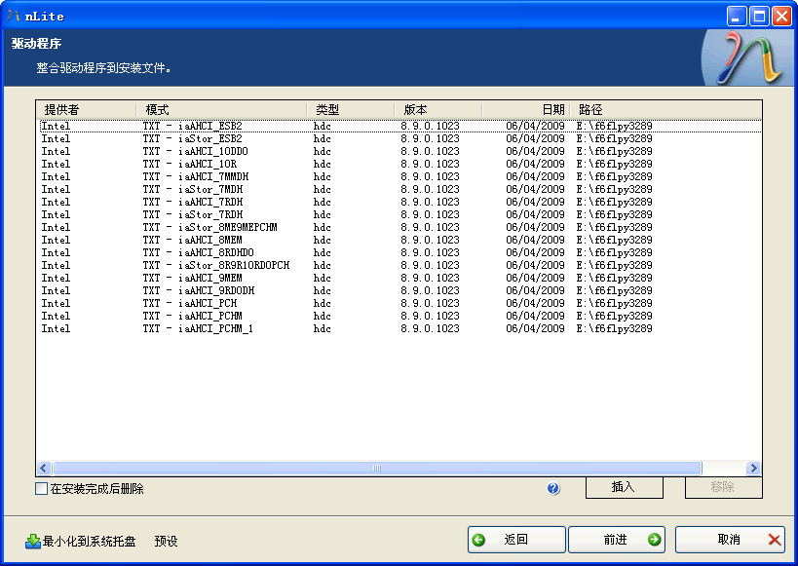Select row TXT - iaAHCI_10DDO
The image size is (798, 566).
pyautogui.click(x=400, y=152)
